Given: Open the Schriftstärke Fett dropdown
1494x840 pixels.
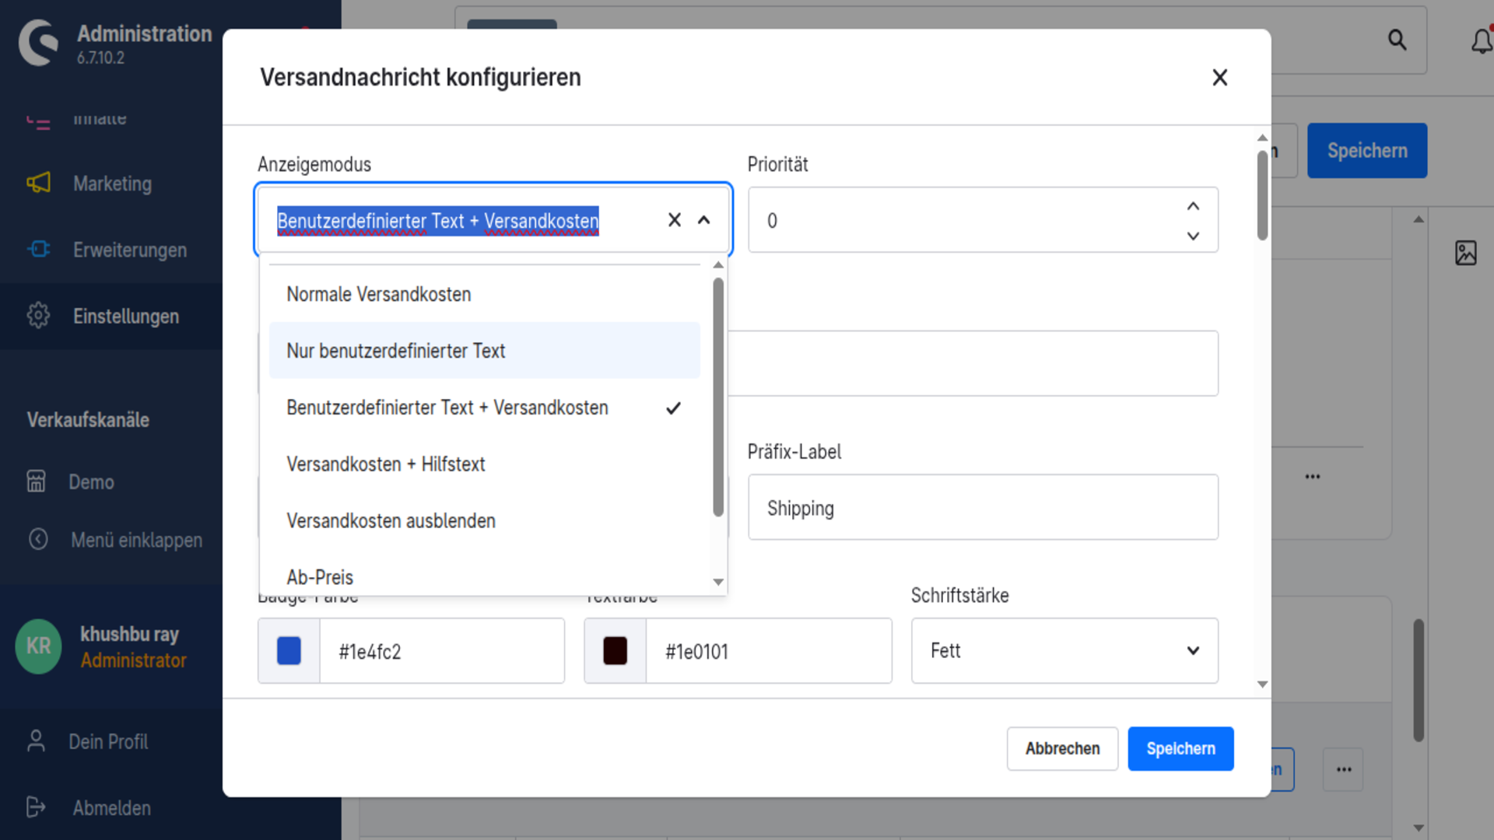Looking at the screenshot, I should pyautogui.click(x=1064, y=651).
